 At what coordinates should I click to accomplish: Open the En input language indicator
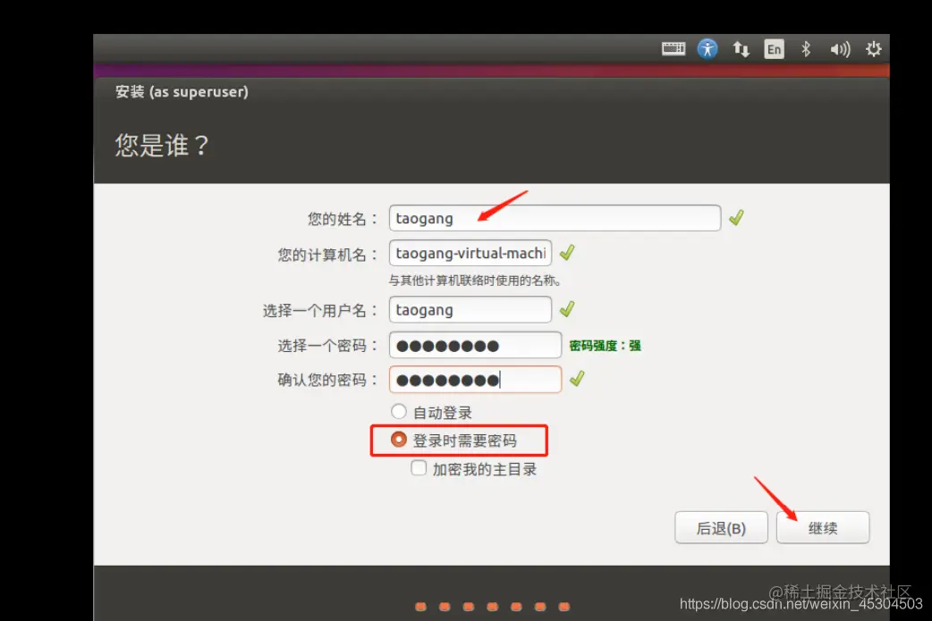point(774,48)
